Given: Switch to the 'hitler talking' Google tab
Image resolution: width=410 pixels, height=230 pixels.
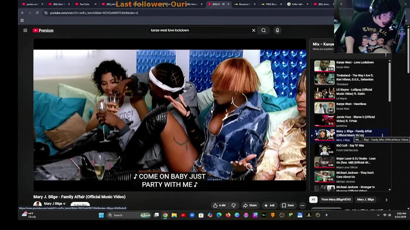Looking at the screenshot, I should (x=298, y=4).
